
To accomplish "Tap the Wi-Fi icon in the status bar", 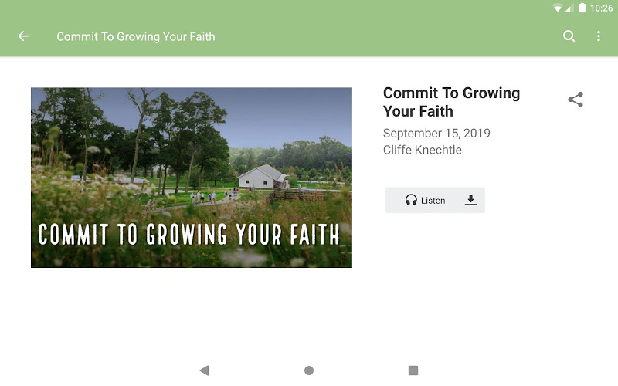I will tap(557, 8).
